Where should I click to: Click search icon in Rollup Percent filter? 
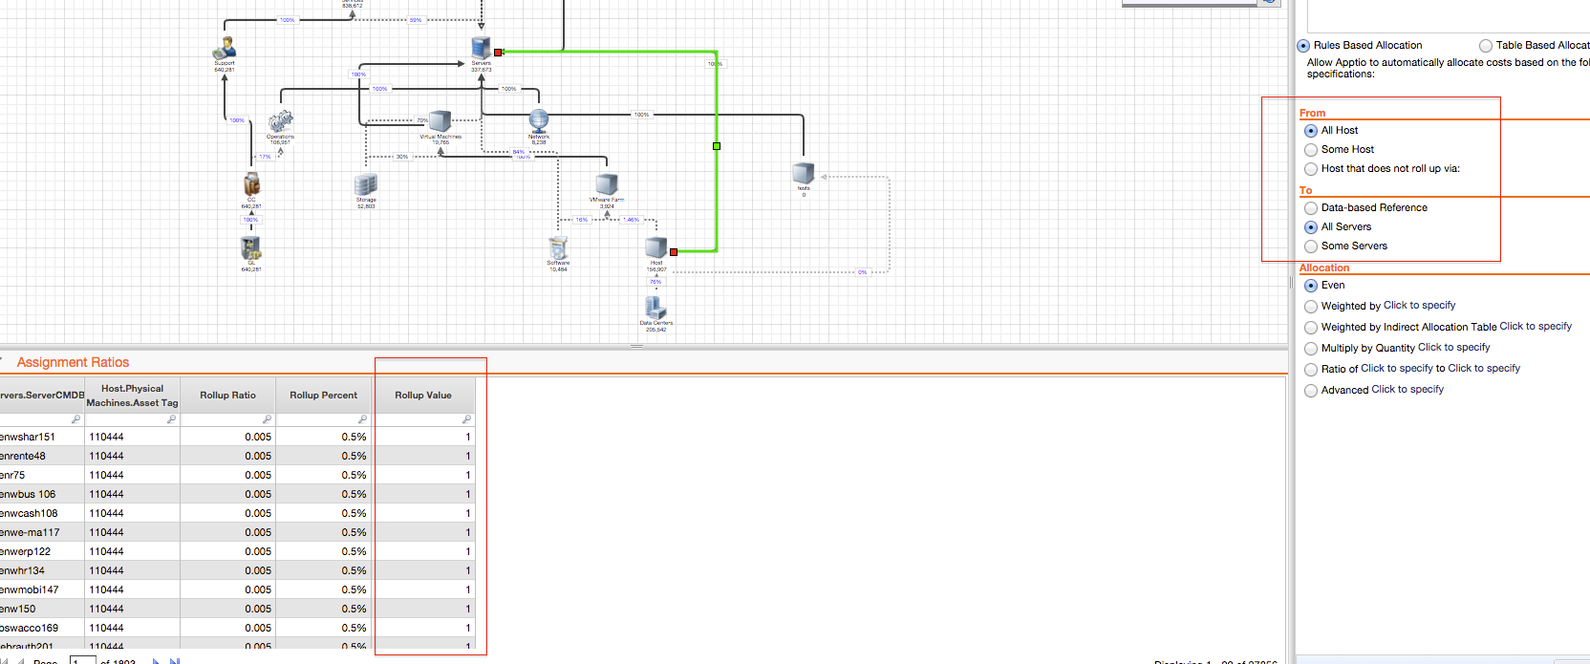pyautogui.click(x=362, y=419)
